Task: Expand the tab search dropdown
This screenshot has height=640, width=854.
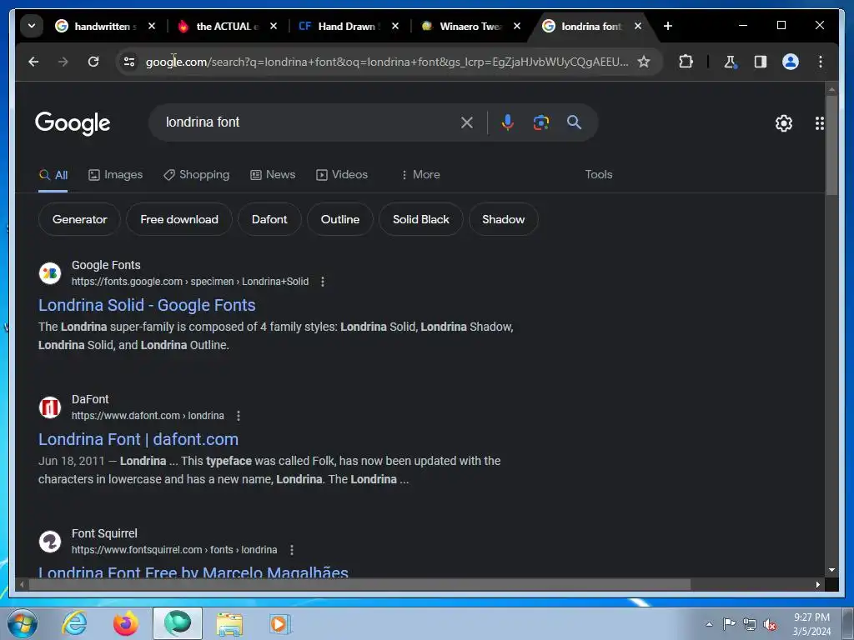Action: tap(32, 26)
